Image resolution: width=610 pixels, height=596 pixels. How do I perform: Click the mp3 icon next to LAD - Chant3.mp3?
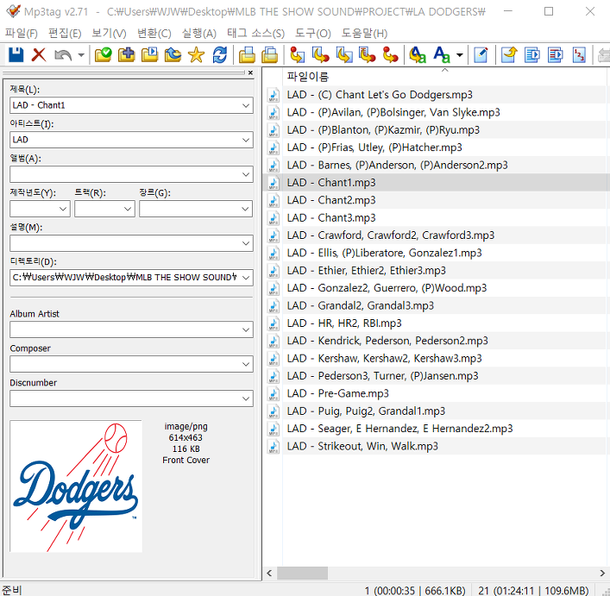pos(274,218)
